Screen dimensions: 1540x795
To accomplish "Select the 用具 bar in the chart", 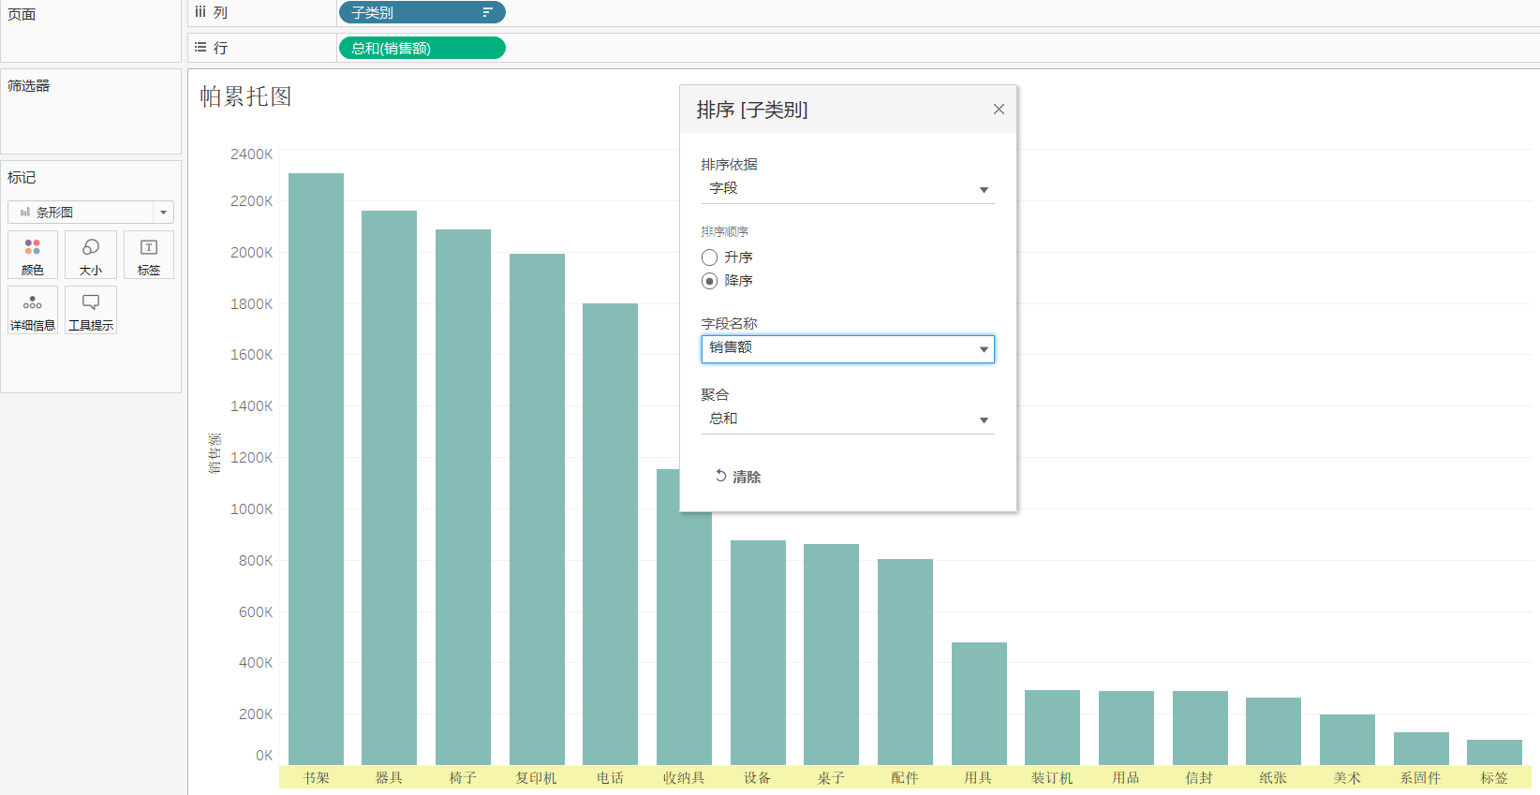I will [x=979, y=703].
